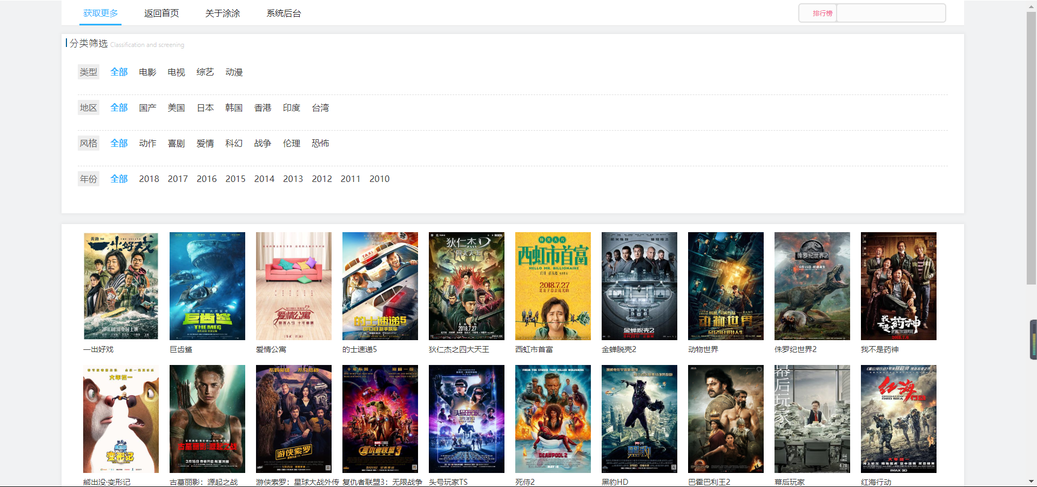Open the 复仇者联盟3 poster

[x=380, y=419]
